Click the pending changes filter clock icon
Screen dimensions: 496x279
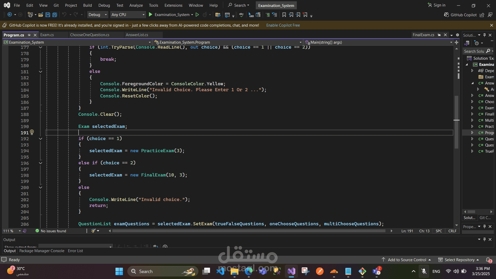(x=477, y=43)
